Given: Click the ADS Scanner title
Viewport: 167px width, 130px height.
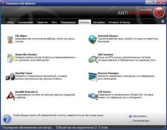Looking at the screenshot, I should coord(106,55).
